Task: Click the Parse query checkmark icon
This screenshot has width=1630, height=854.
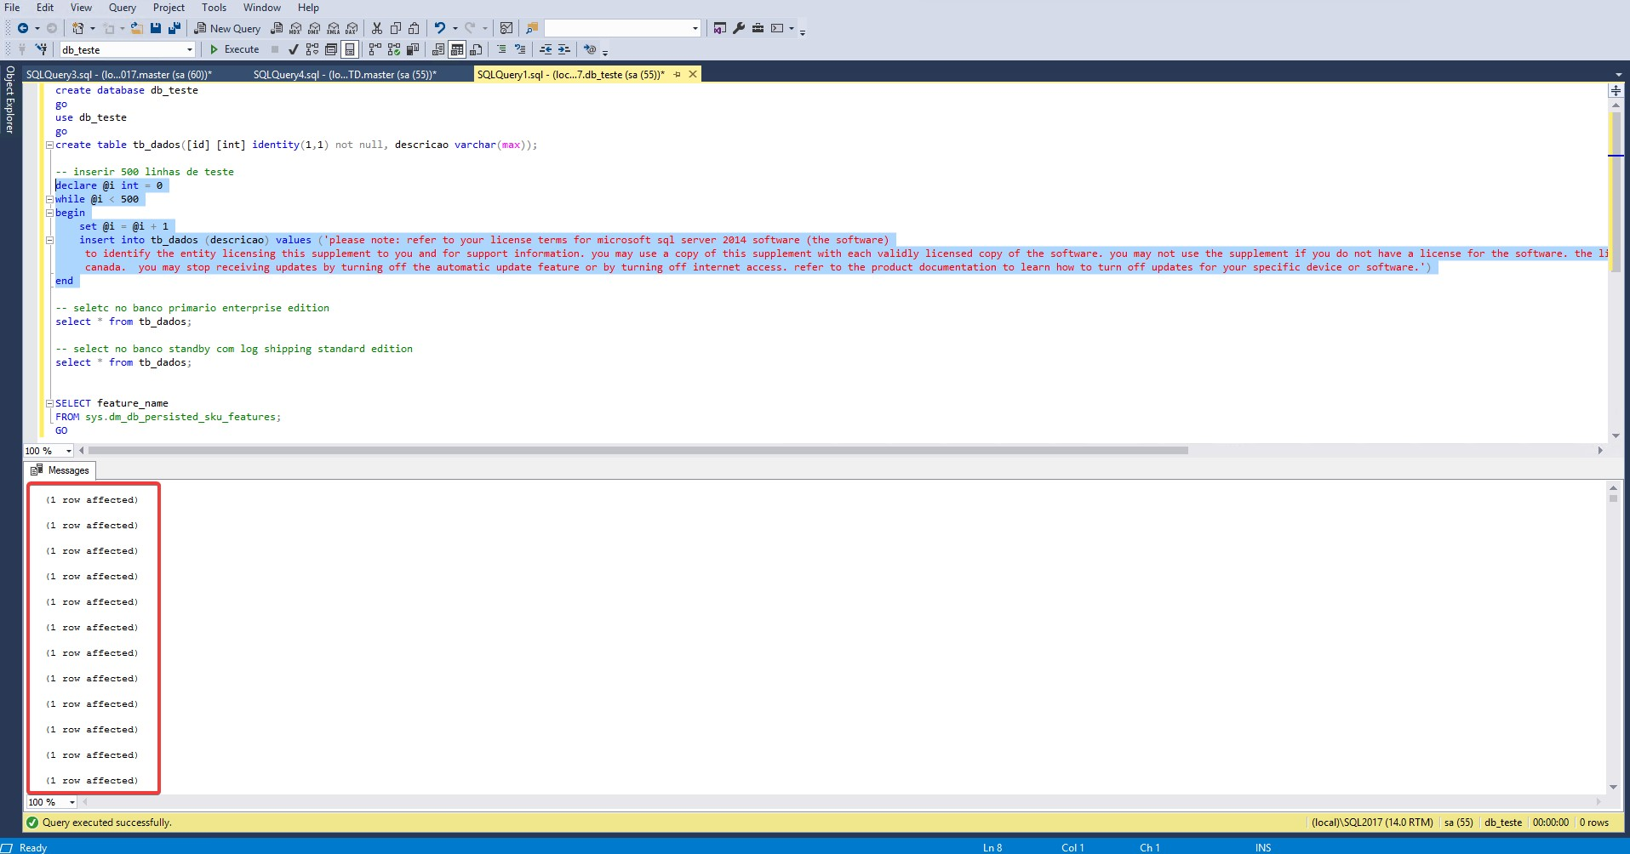Action: [293, 49]
